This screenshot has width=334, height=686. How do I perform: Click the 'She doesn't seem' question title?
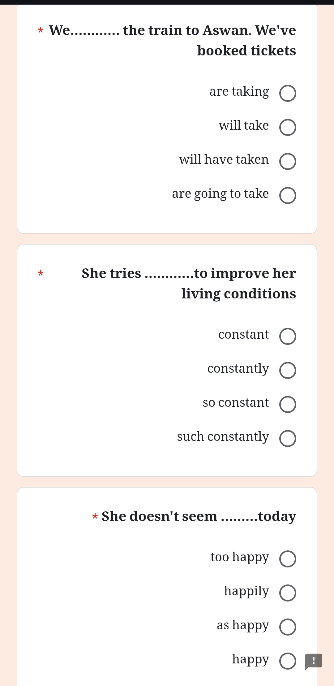[199, 516]
